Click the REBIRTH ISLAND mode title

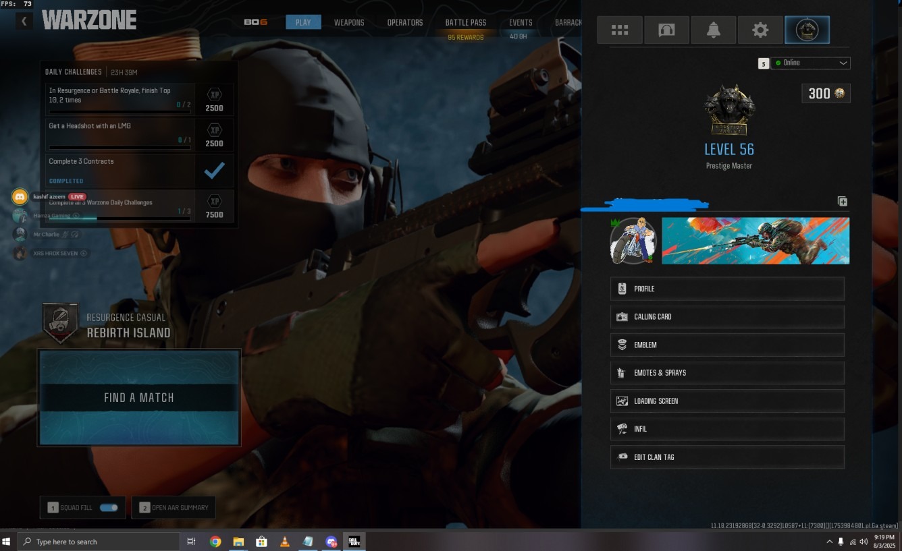click(x=129, y=332)
